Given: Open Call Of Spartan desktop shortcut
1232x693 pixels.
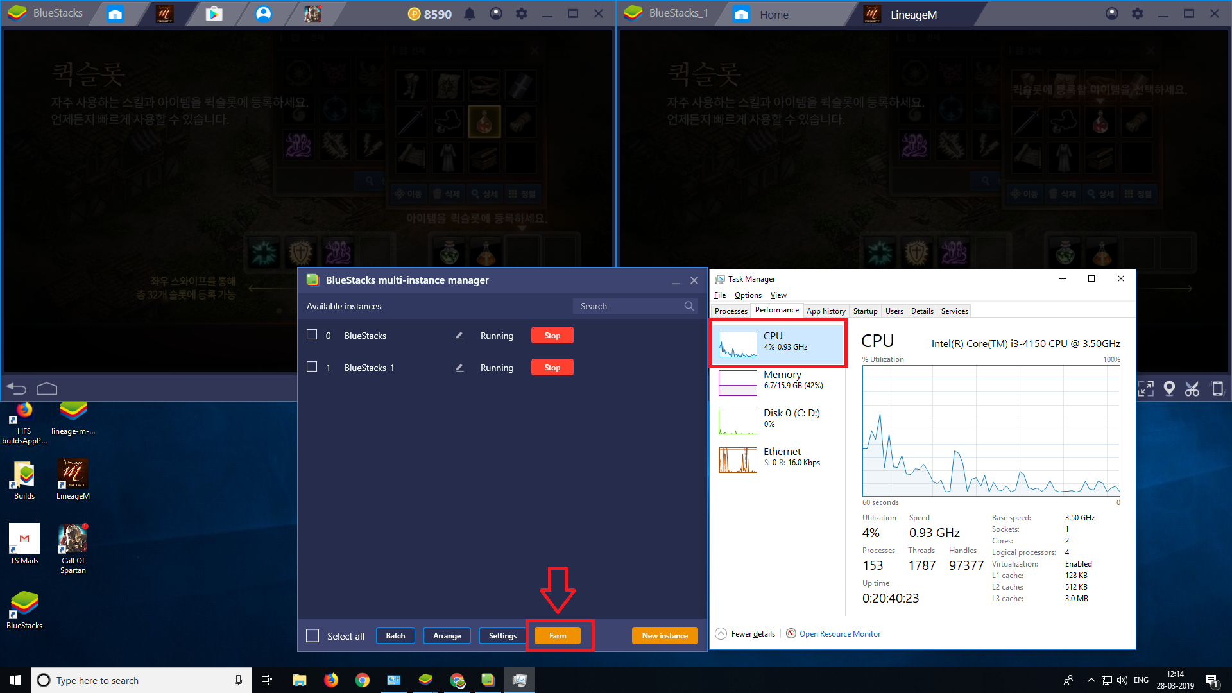Looking at the screenshot, I should tap(73, 549).
